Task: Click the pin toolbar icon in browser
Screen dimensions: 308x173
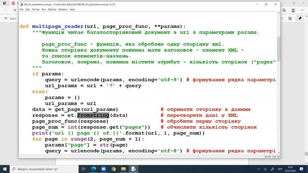Action: pyautogui.click(x=300, y=18)
